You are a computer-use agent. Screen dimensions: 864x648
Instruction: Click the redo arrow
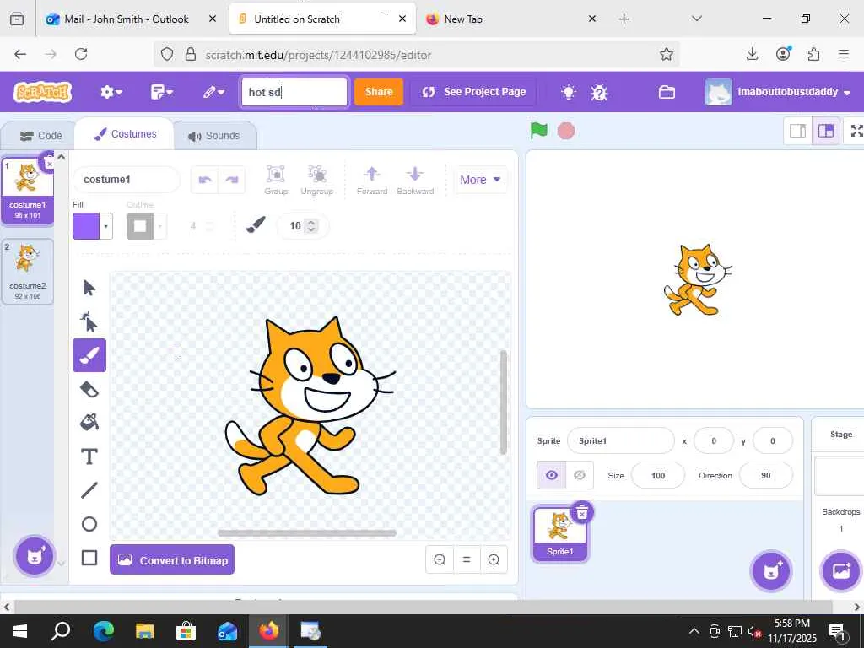click(232, 180)
